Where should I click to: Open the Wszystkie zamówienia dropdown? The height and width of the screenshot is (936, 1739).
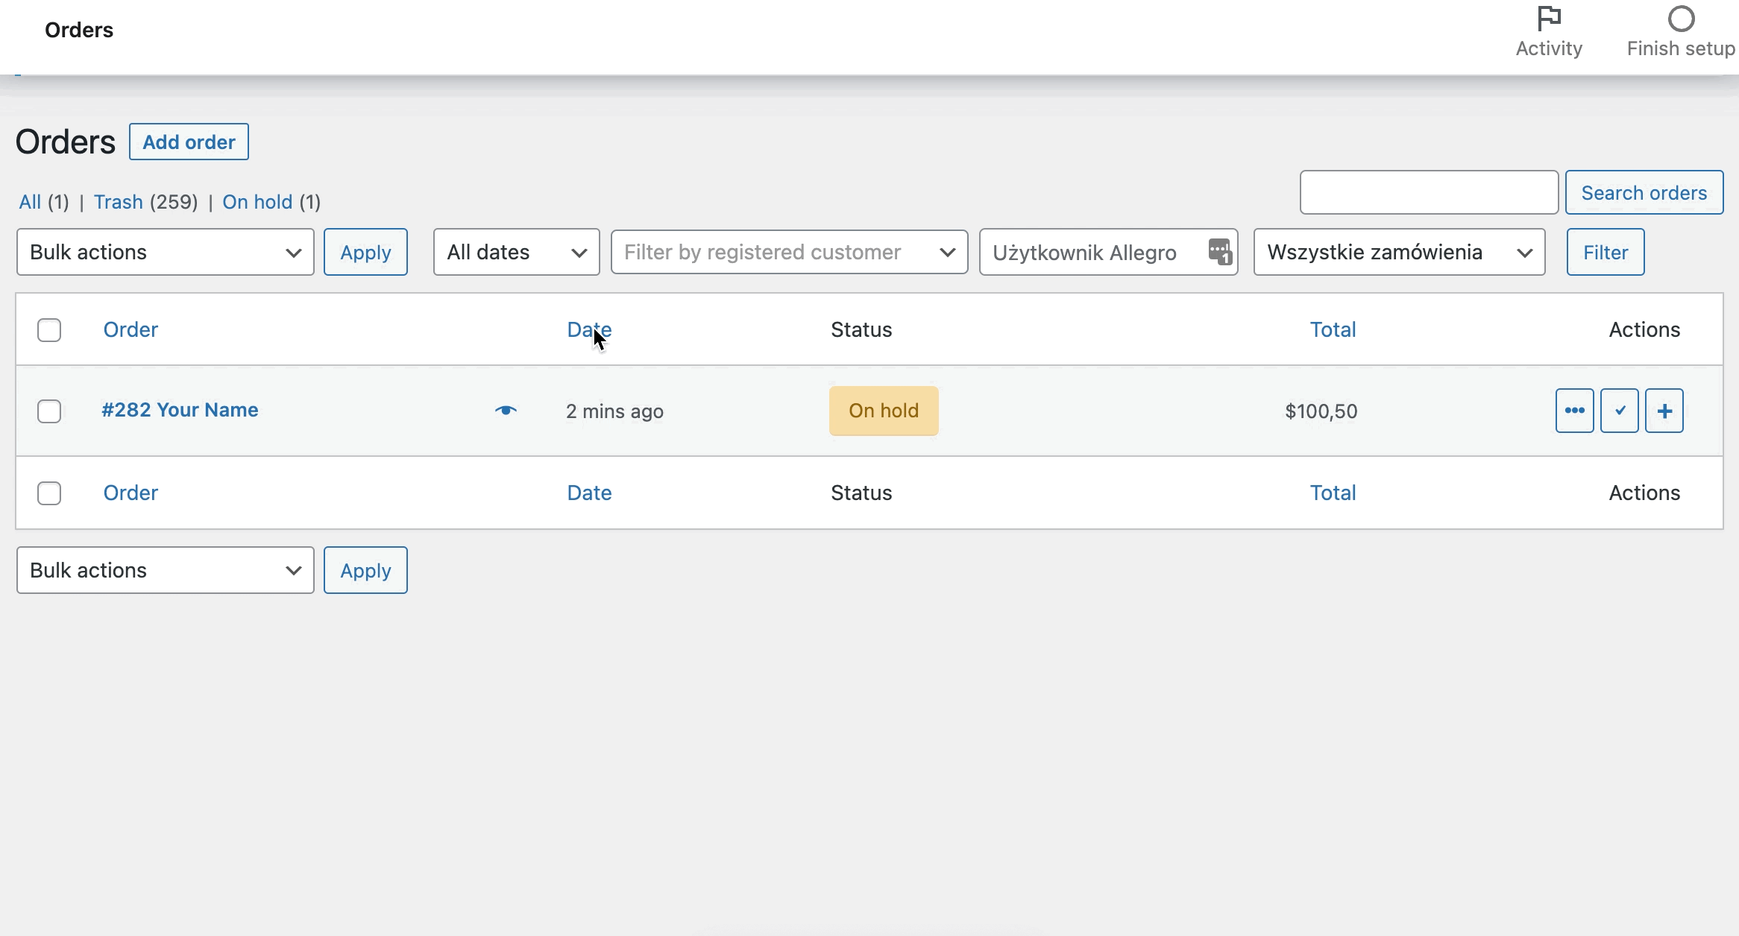pyautogui.click(x=1400, y=252)
